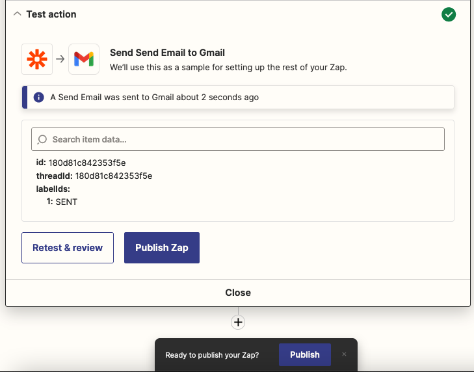Add a step with the plus icon

(238, 322)
